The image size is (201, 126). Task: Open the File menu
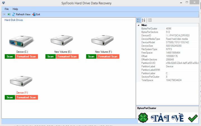point(6,9)
